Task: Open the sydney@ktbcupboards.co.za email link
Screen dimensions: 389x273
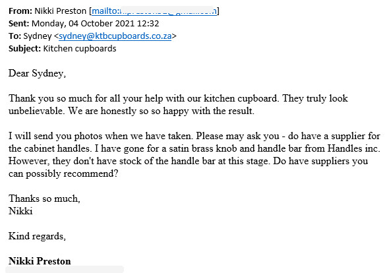Action: [115, 36]
